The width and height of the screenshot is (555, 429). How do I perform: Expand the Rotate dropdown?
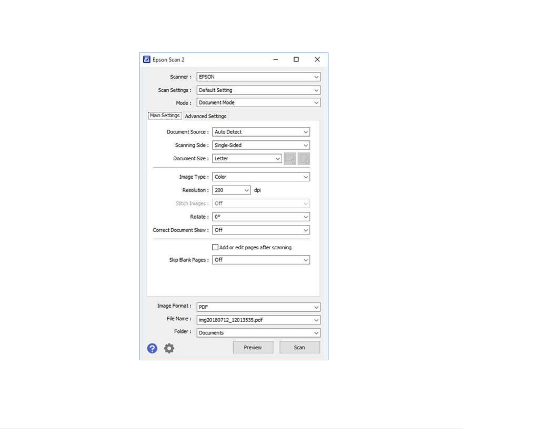tap(261, 217)
